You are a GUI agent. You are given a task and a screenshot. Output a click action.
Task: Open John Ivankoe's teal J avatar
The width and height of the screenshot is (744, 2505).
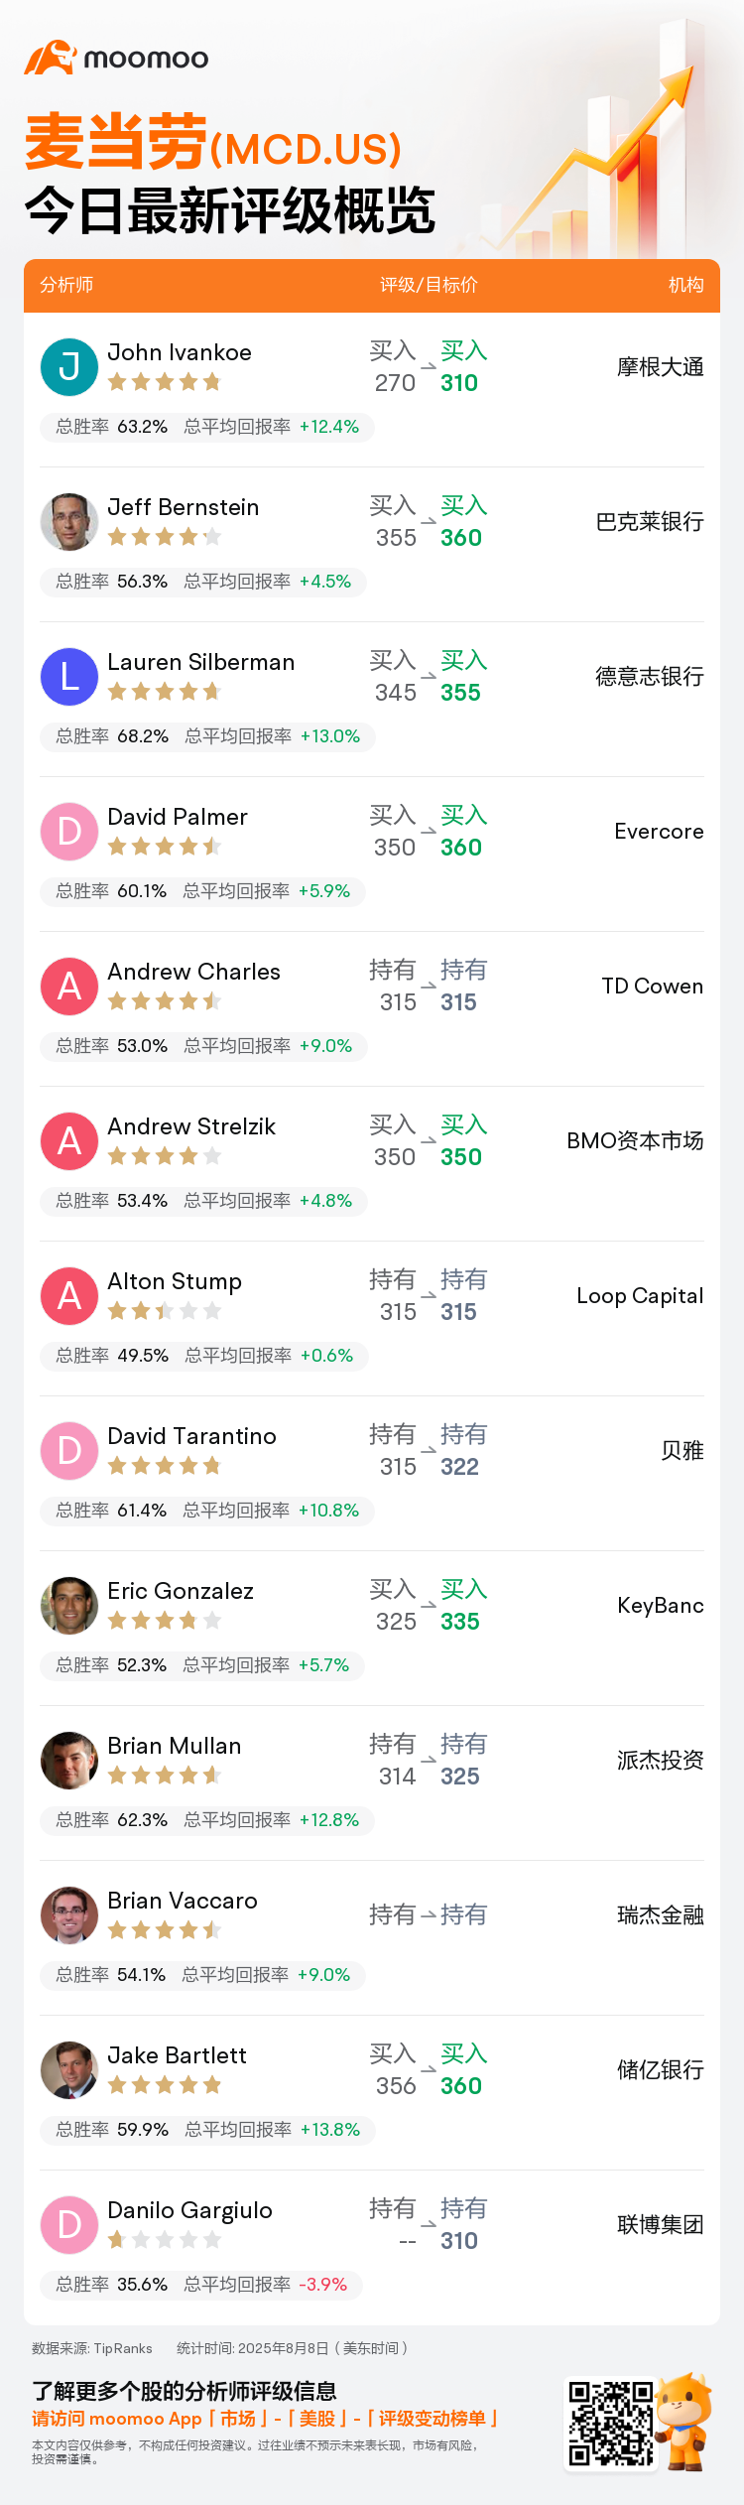69,367
